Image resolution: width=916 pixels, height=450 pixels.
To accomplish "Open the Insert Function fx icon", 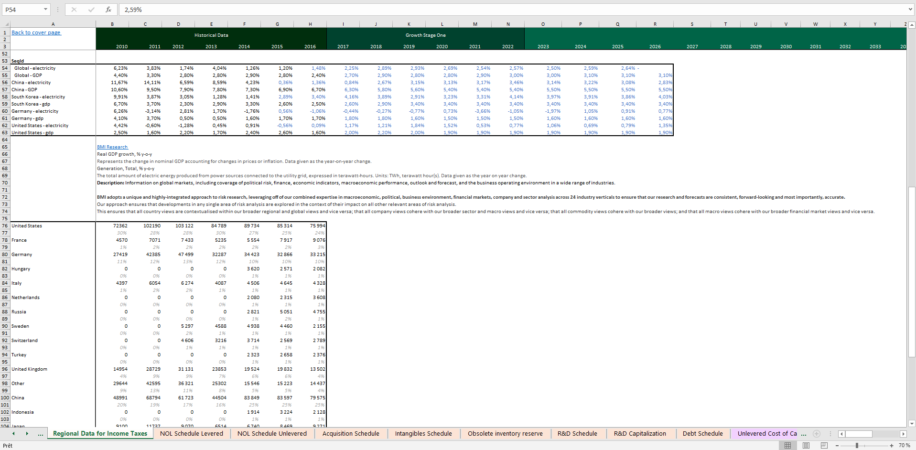I will click(x=108, y=10).
